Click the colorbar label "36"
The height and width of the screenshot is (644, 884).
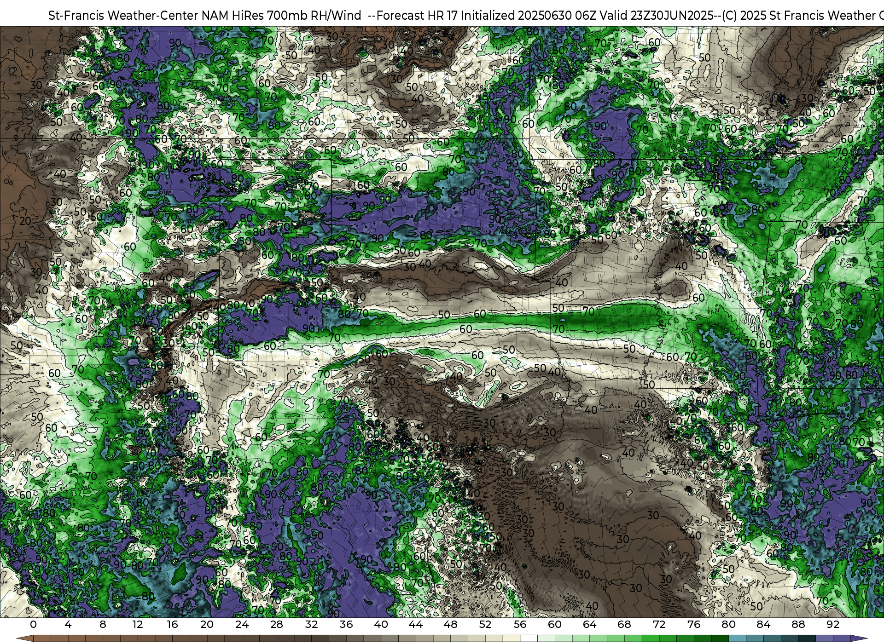(346, 624)
